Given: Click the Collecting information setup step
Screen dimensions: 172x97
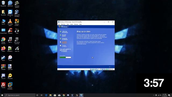Looking at the screenshot, I should 64,32.
